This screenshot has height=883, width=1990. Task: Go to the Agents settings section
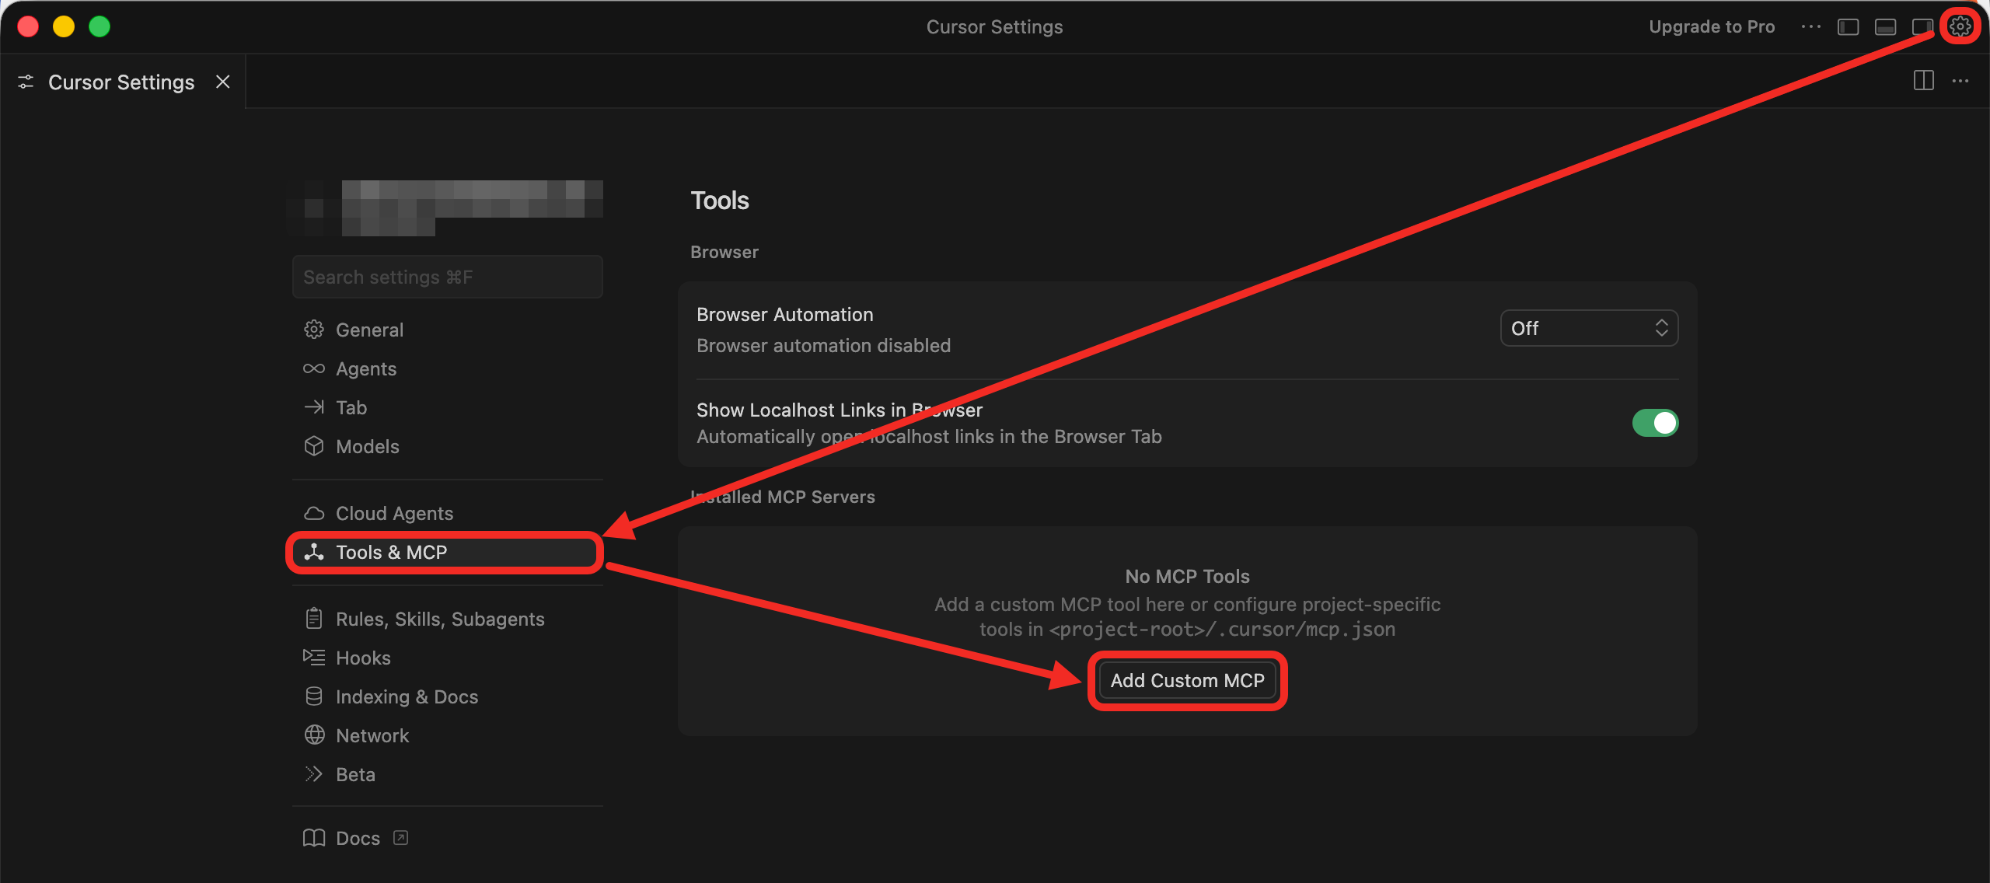click(x=365, y=369)
